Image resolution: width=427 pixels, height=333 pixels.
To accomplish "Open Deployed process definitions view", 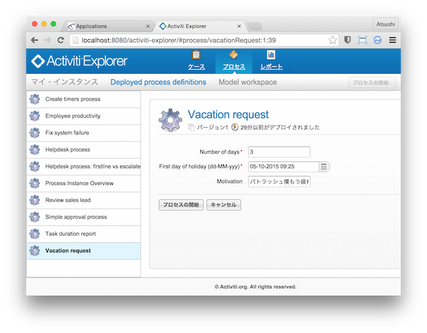I will pyautogui.click(x=158, y=83).
